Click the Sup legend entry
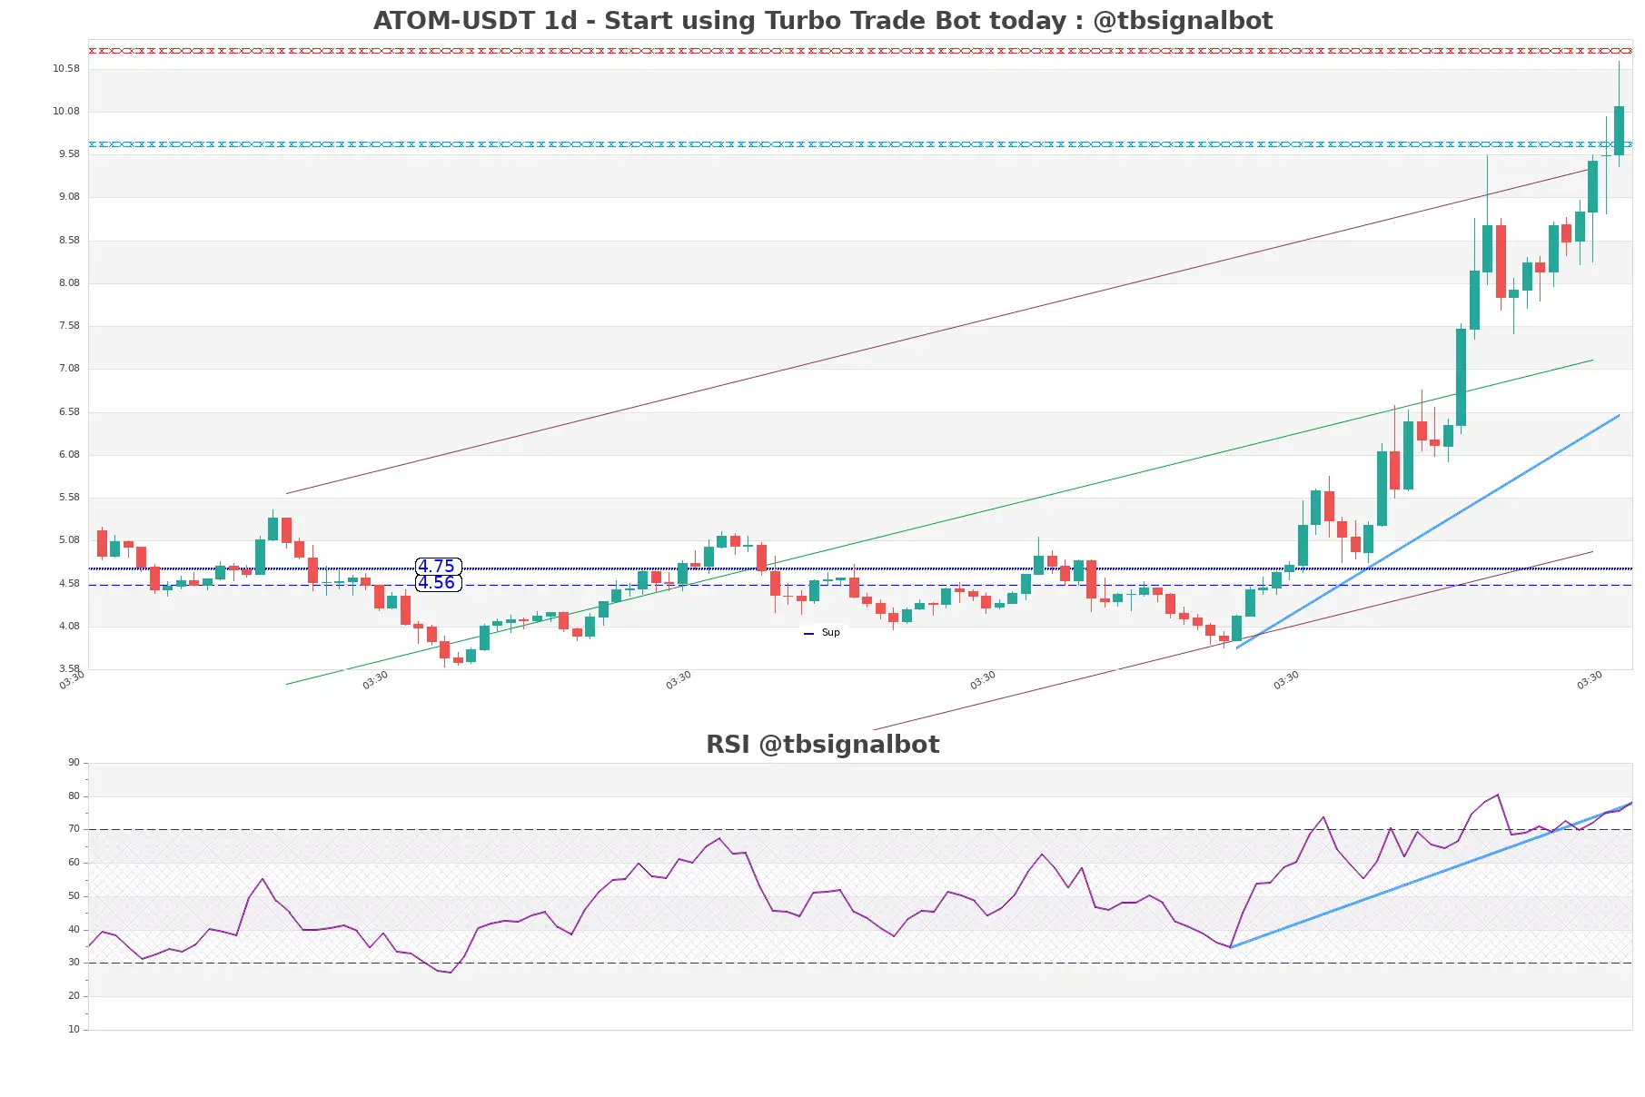The image size is (1645, 1097). click(823, 633)
